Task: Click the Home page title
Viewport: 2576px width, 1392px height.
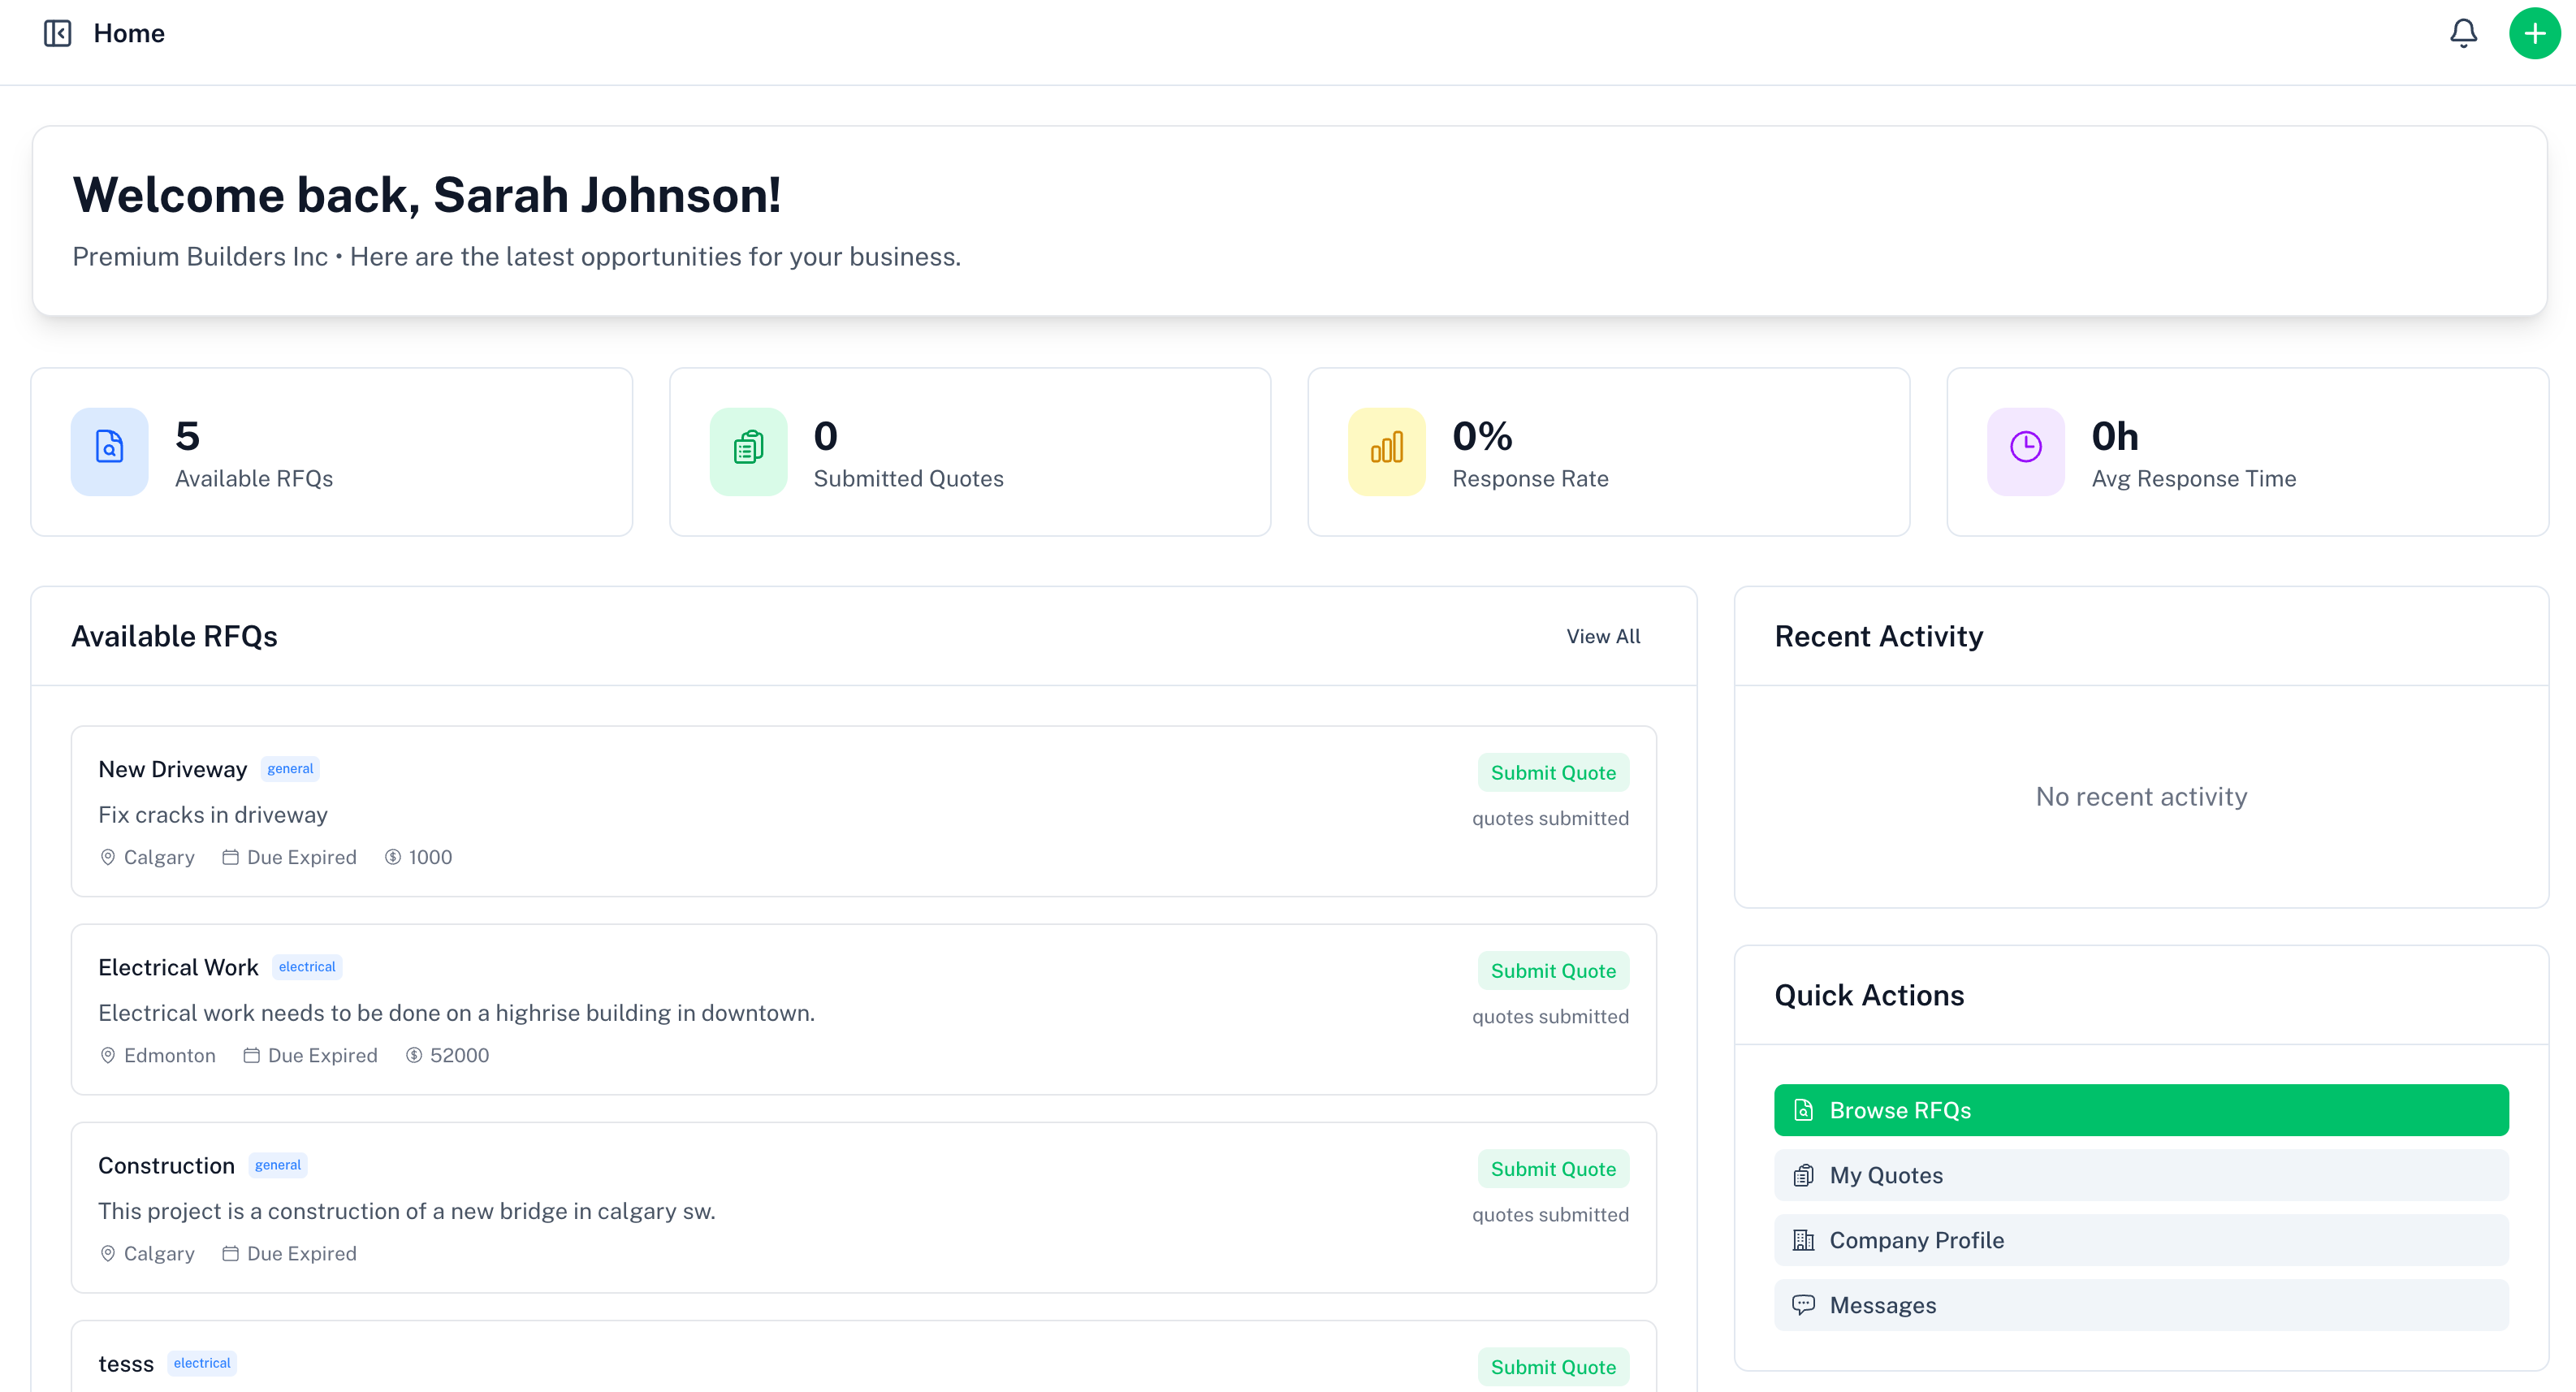Action: (x=129, y=33)
